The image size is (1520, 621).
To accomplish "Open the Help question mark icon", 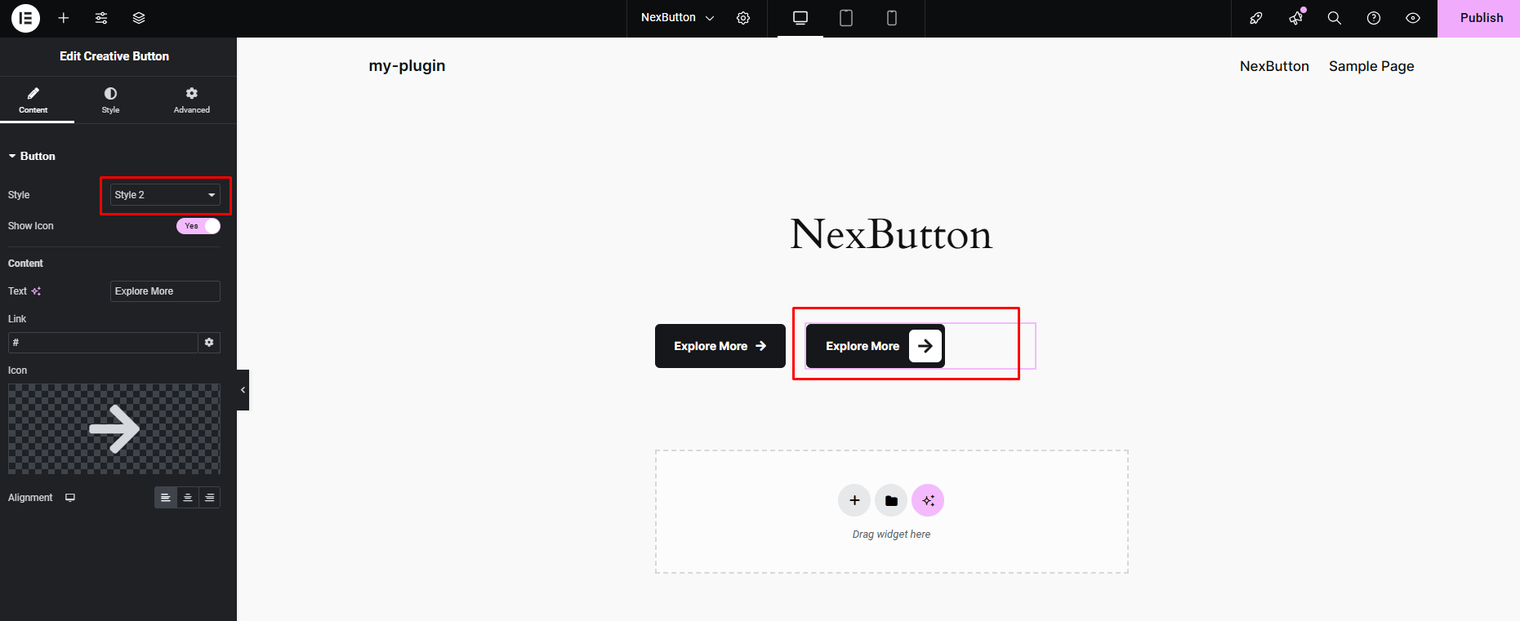I will click(x=1374, y=18).
